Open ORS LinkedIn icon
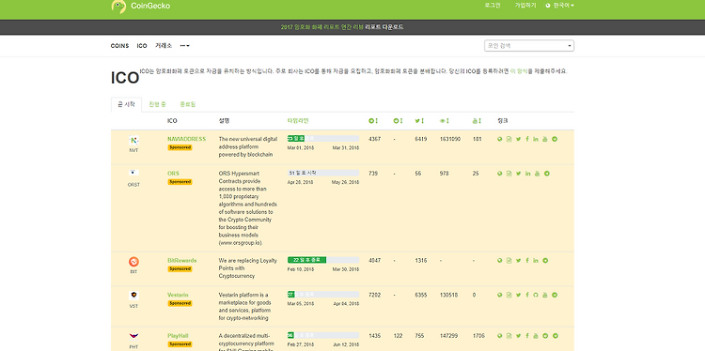This screenshot has width=705, height=351. 527,174
